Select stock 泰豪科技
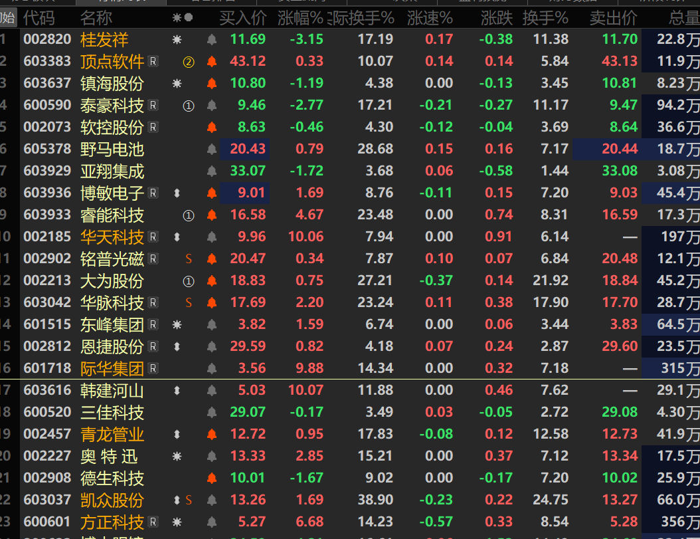Image resolution: width=700 pixels, height=539 pixels. (x=112, y=106)
